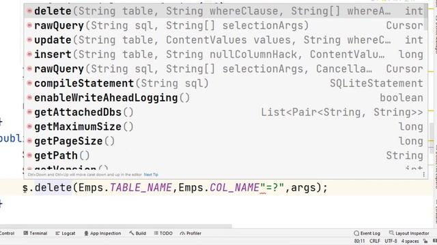Open the Profiler tool window
Screen dimensions: 437x245
[x=191, y=233]
